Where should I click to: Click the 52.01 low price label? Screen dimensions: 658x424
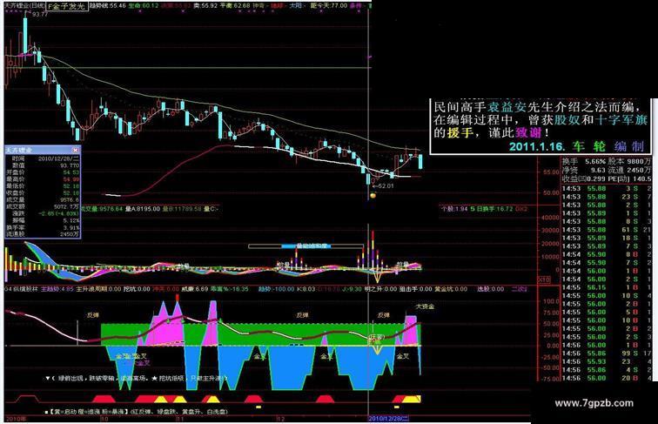coord(386,186)
